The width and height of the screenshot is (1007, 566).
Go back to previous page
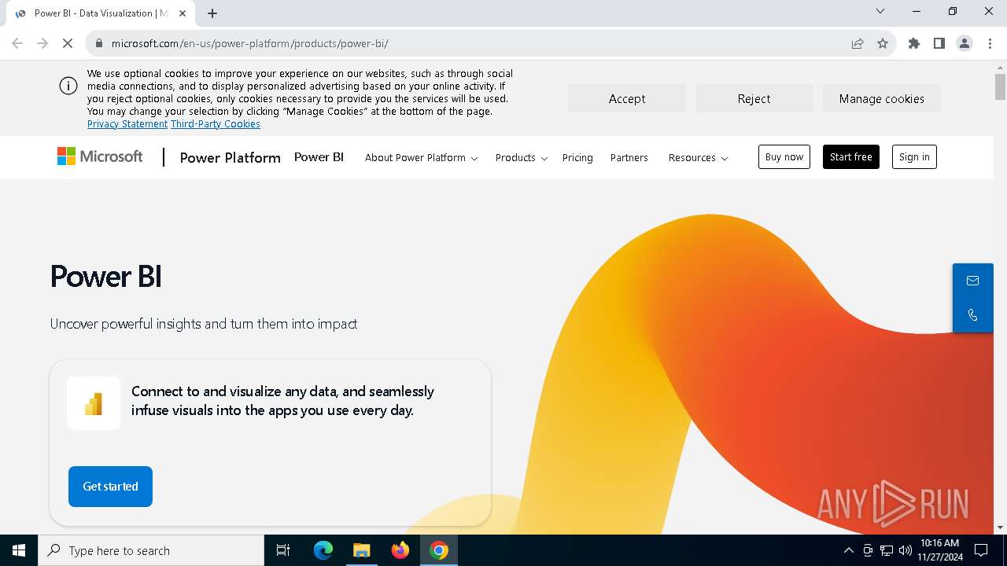coord(17,43)
